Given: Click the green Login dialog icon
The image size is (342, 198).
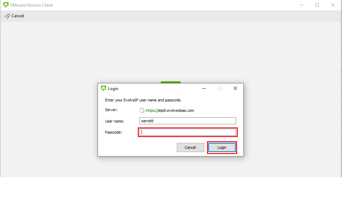Looking at the screenshot, I should [103, 88].
